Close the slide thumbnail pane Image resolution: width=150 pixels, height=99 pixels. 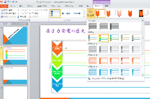[x=27, y=24]
